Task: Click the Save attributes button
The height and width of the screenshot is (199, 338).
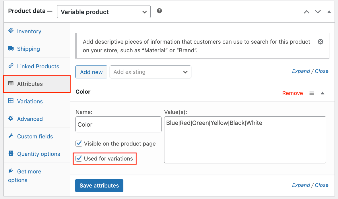Action: 99,186
